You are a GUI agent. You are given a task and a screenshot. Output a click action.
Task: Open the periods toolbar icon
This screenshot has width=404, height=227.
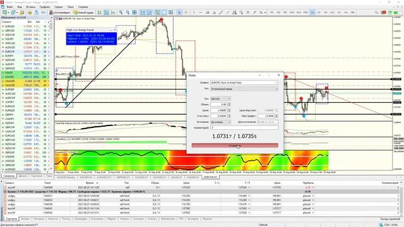pos(164,13)
